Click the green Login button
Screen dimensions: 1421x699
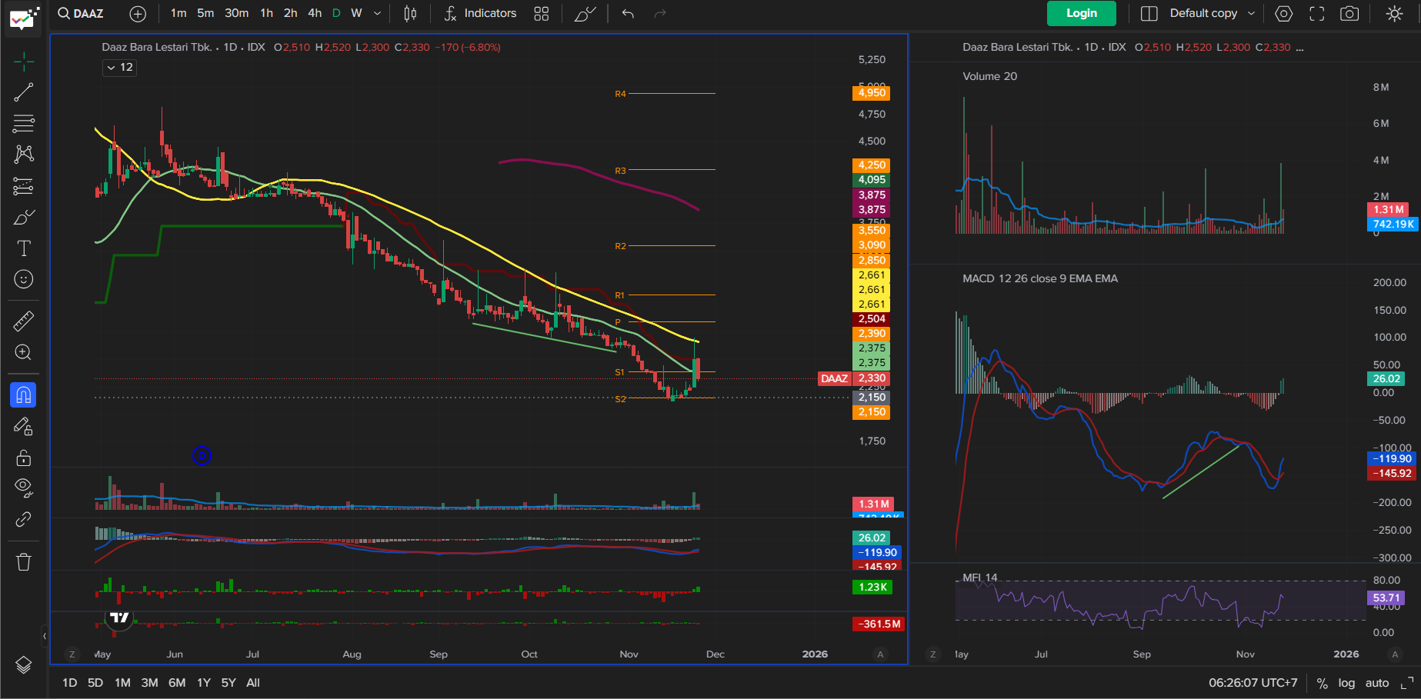(x=1081, y=14)
